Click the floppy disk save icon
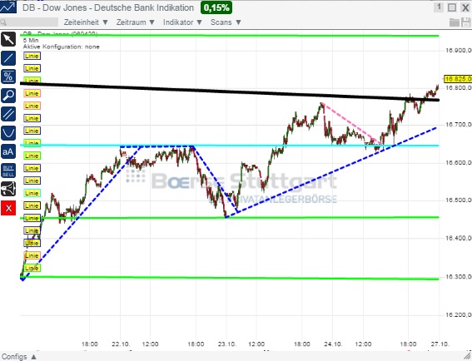 pos(466,22)
